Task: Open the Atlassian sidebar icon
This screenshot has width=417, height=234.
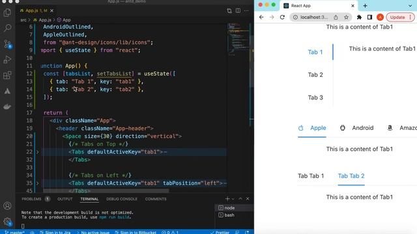Action: point(7,91)
